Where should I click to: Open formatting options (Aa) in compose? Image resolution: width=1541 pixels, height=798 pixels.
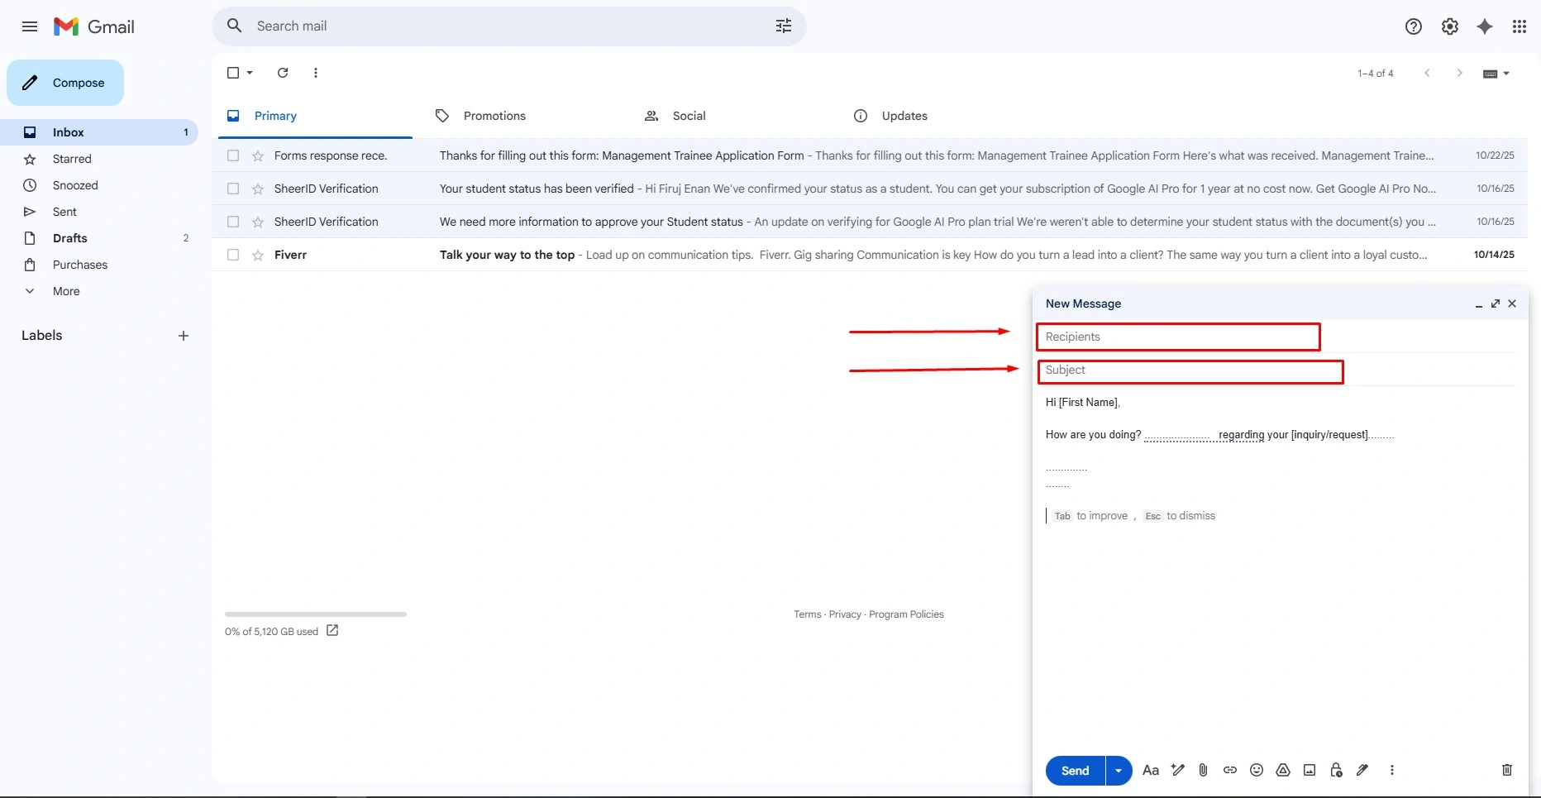(x=1151, y=770)
